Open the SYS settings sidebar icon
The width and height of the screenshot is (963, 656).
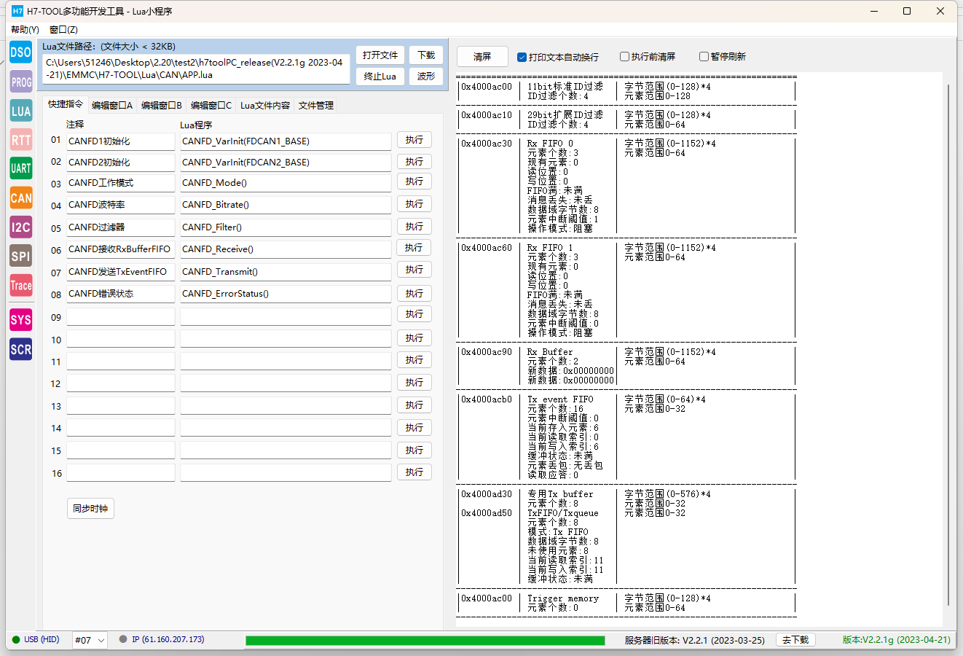(x=20, y=319)
